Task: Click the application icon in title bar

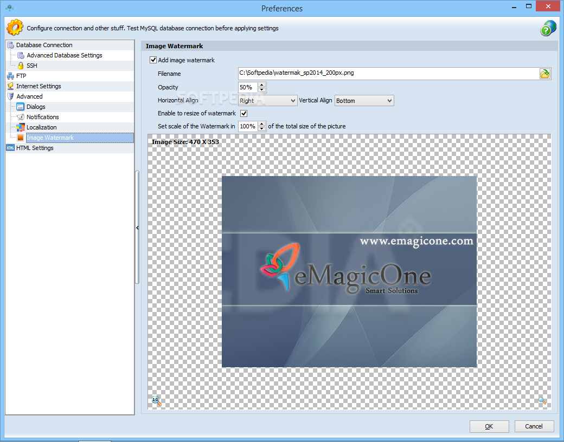Action: tap(10, 8)
